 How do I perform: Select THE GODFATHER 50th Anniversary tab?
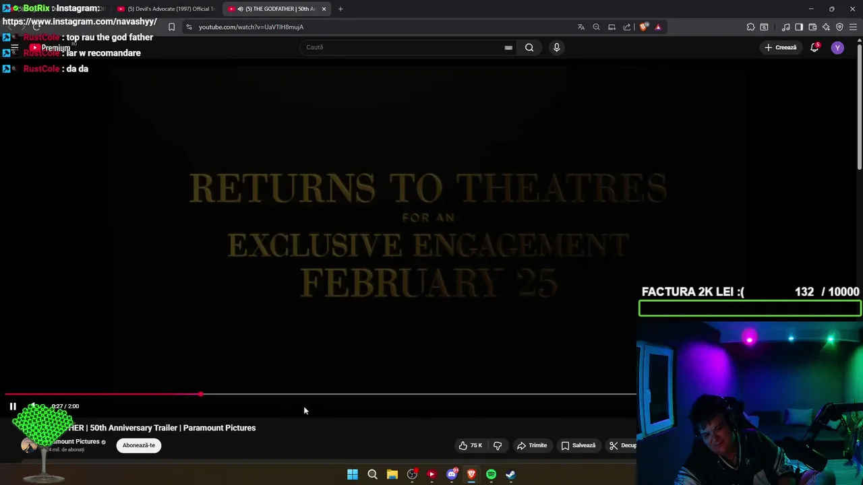coord(276,9)
